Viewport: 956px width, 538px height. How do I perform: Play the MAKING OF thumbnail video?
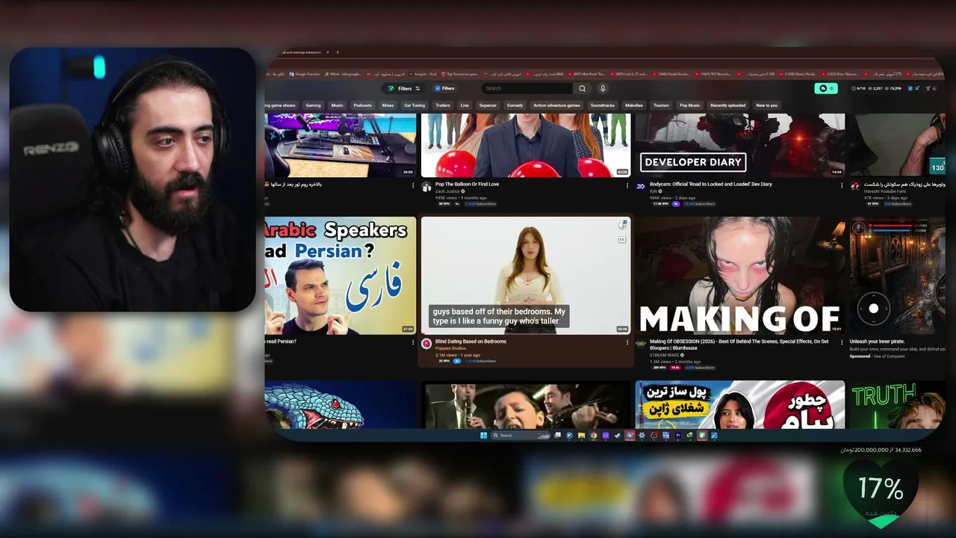[740, 276]
